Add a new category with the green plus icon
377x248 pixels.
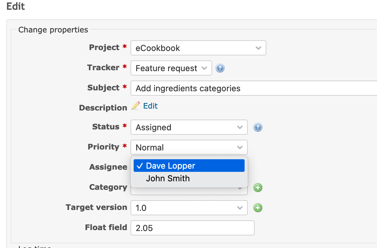pyautogui.click(x=258, y=188)
